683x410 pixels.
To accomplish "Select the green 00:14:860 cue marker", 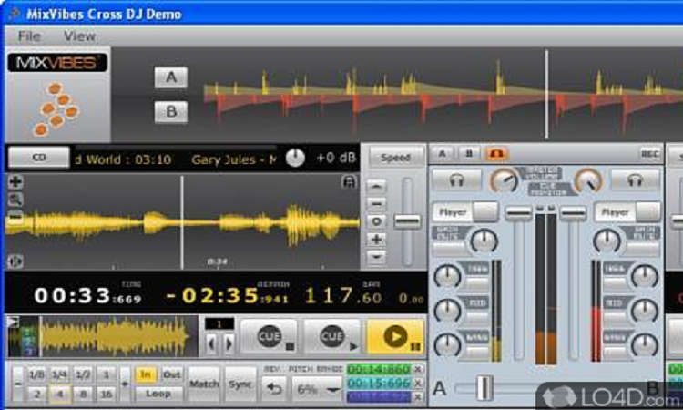I will [x=379, y=369].
